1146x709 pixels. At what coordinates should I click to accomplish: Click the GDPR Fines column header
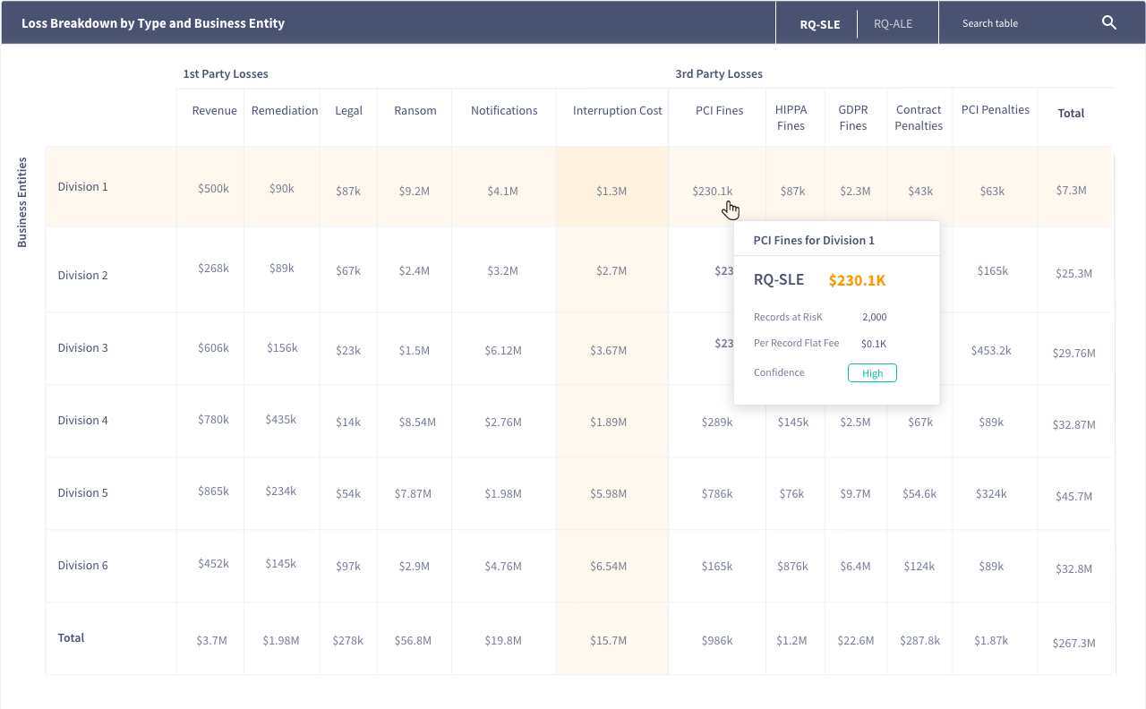pos(852,118)
